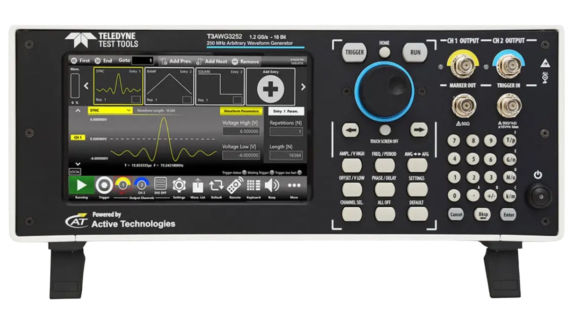This screenshot has width=574, height=318.
Task: Open the on-screen Keyboard icon
Action: [x=254, y=185]
